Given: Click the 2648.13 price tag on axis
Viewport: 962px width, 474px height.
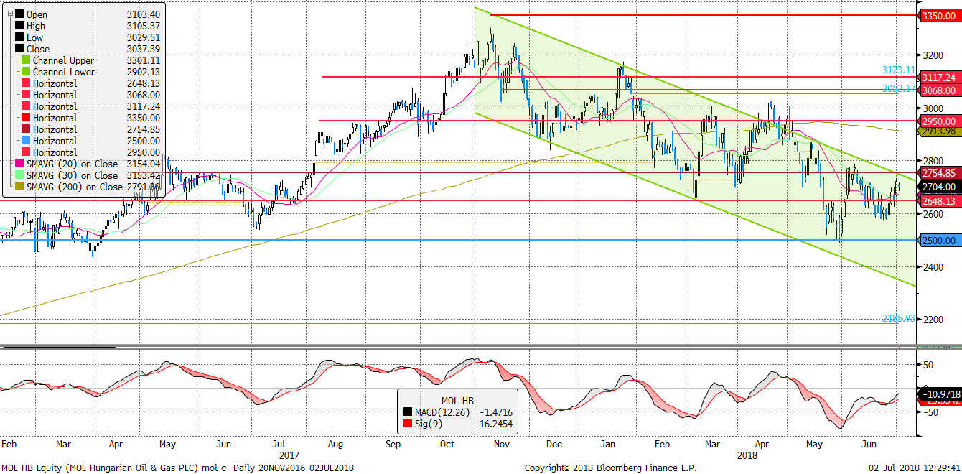Looking at the screenshot, I should click(939, 201).
